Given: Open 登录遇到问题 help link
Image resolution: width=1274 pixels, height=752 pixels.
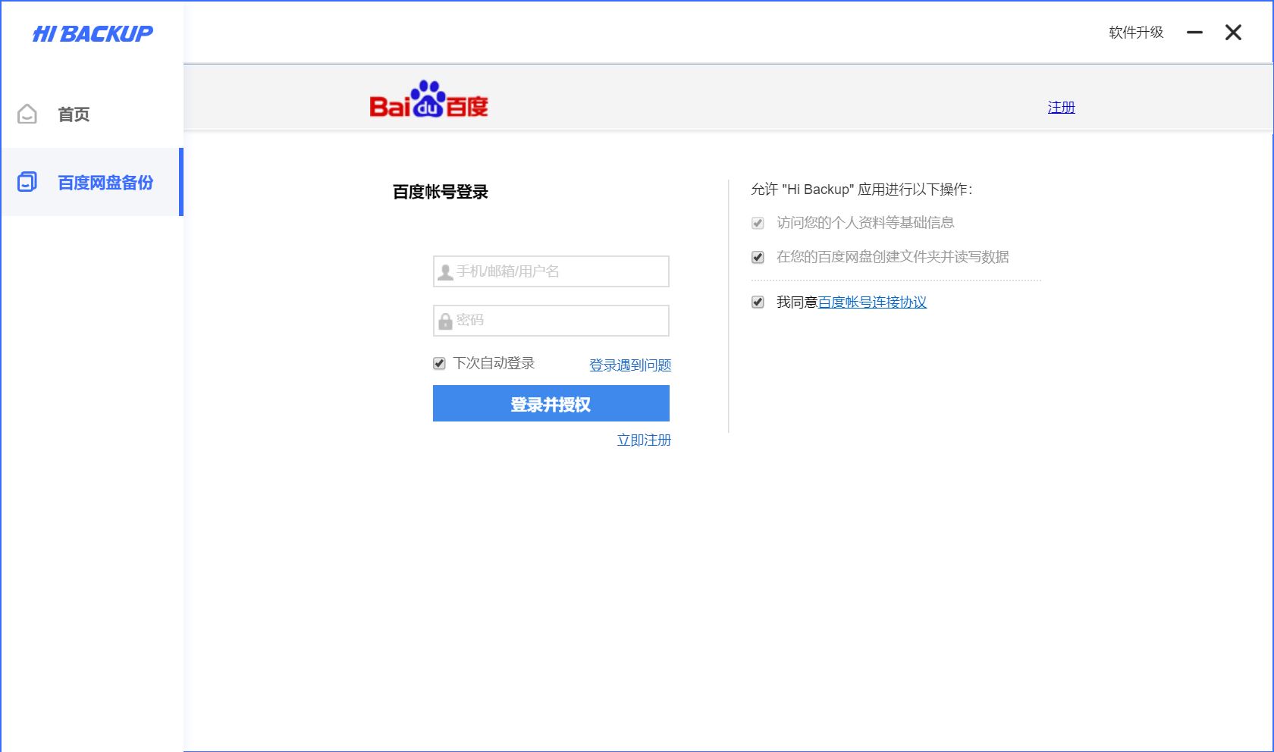Looking at the screenshot, I should (629, 365).
